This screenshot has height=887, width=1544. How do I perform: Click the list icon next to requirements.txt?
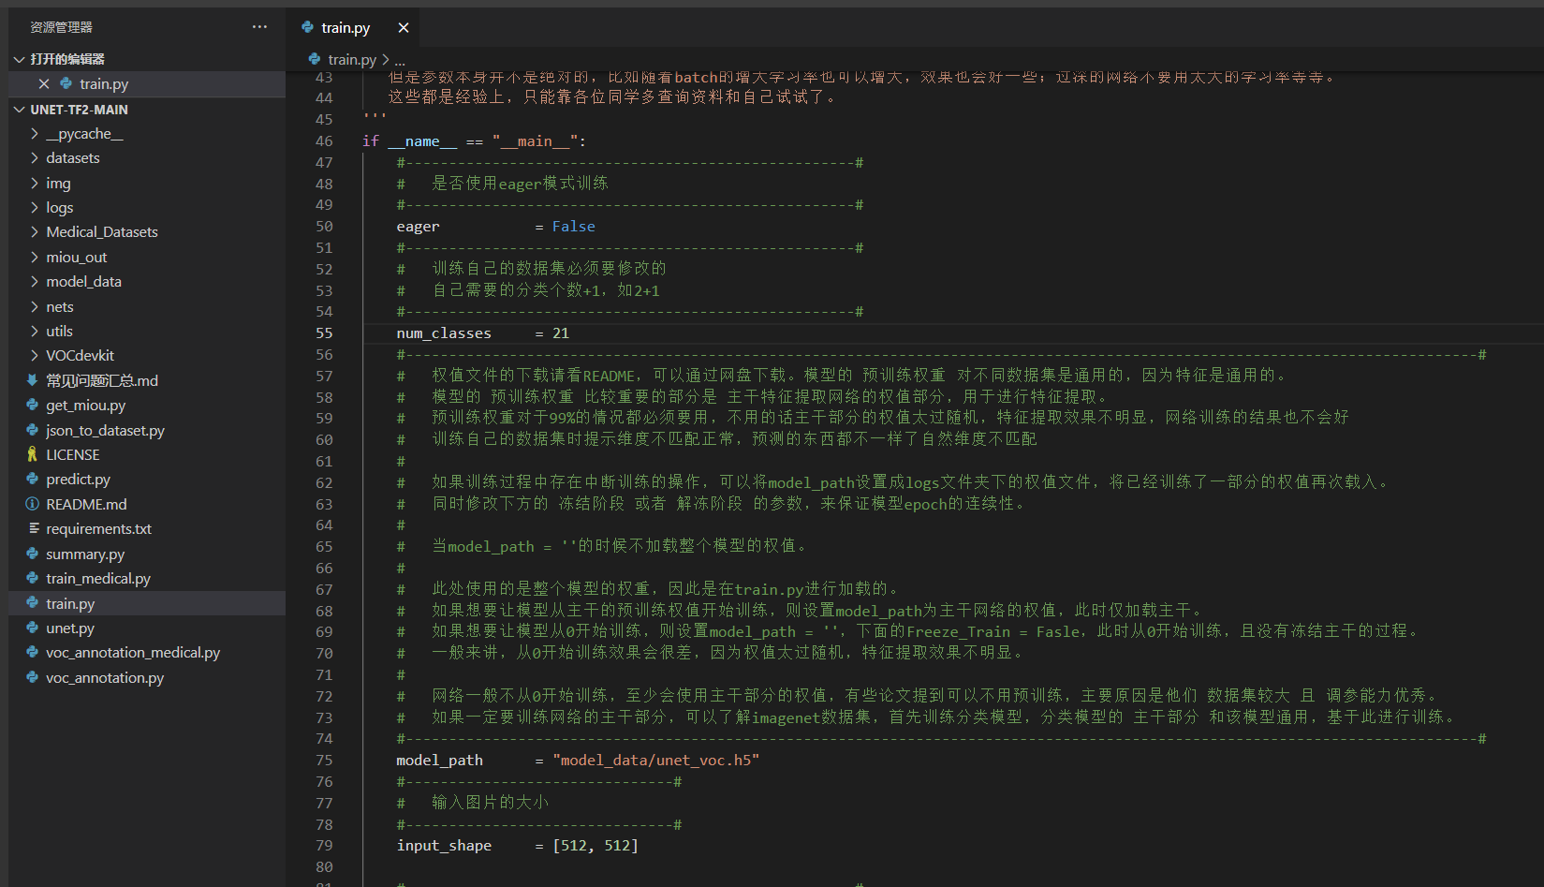[x=32, y=528]
